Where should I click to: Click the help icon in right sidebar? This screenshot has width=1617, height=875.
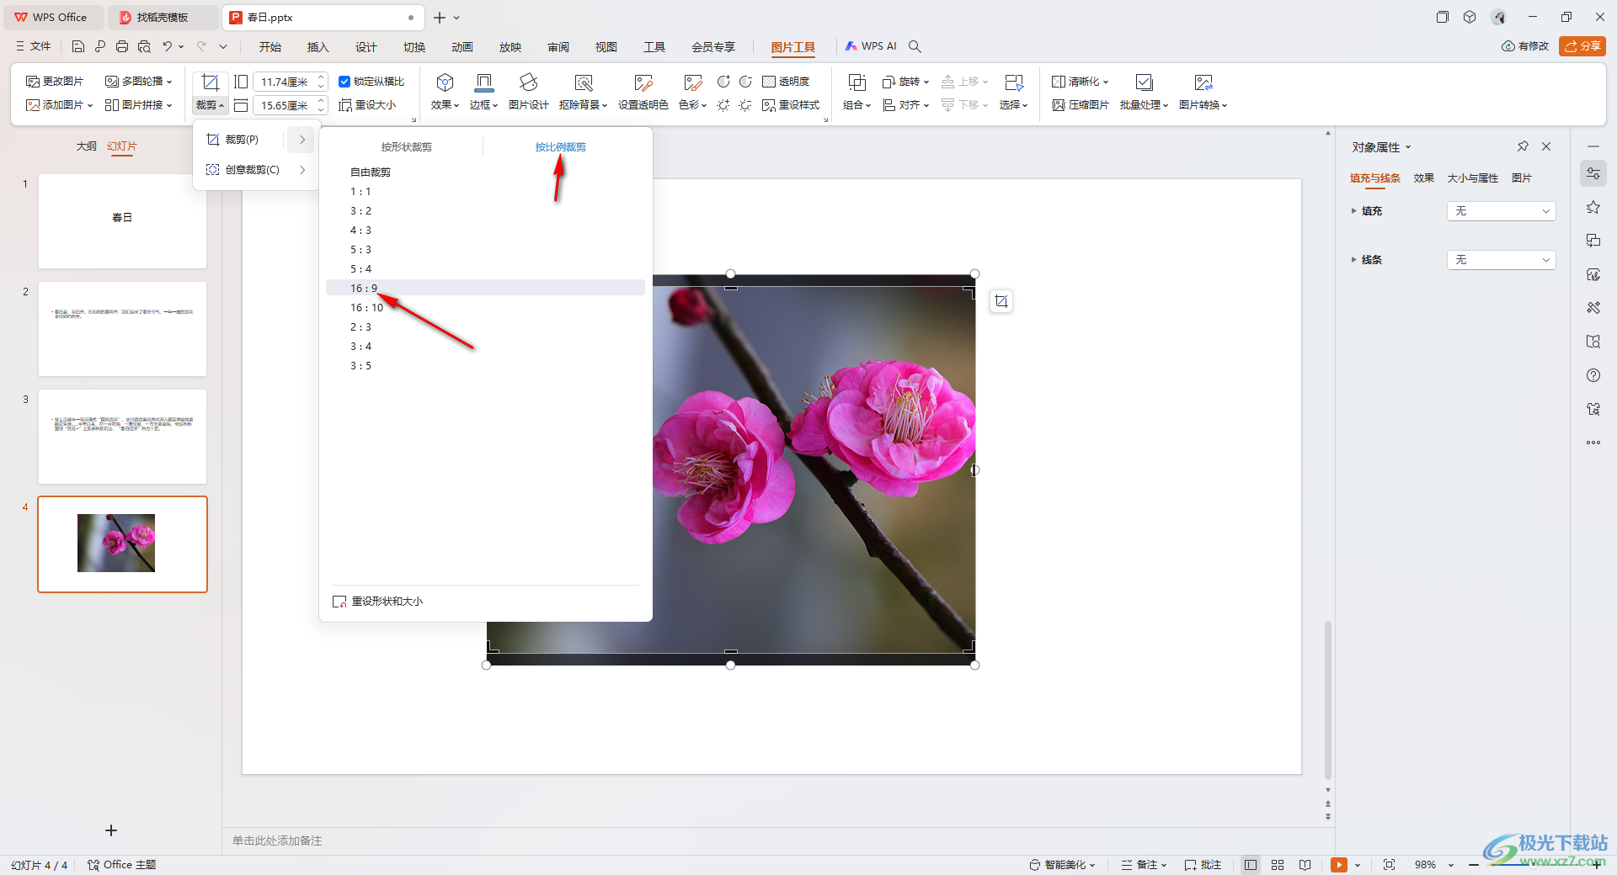1593,375
